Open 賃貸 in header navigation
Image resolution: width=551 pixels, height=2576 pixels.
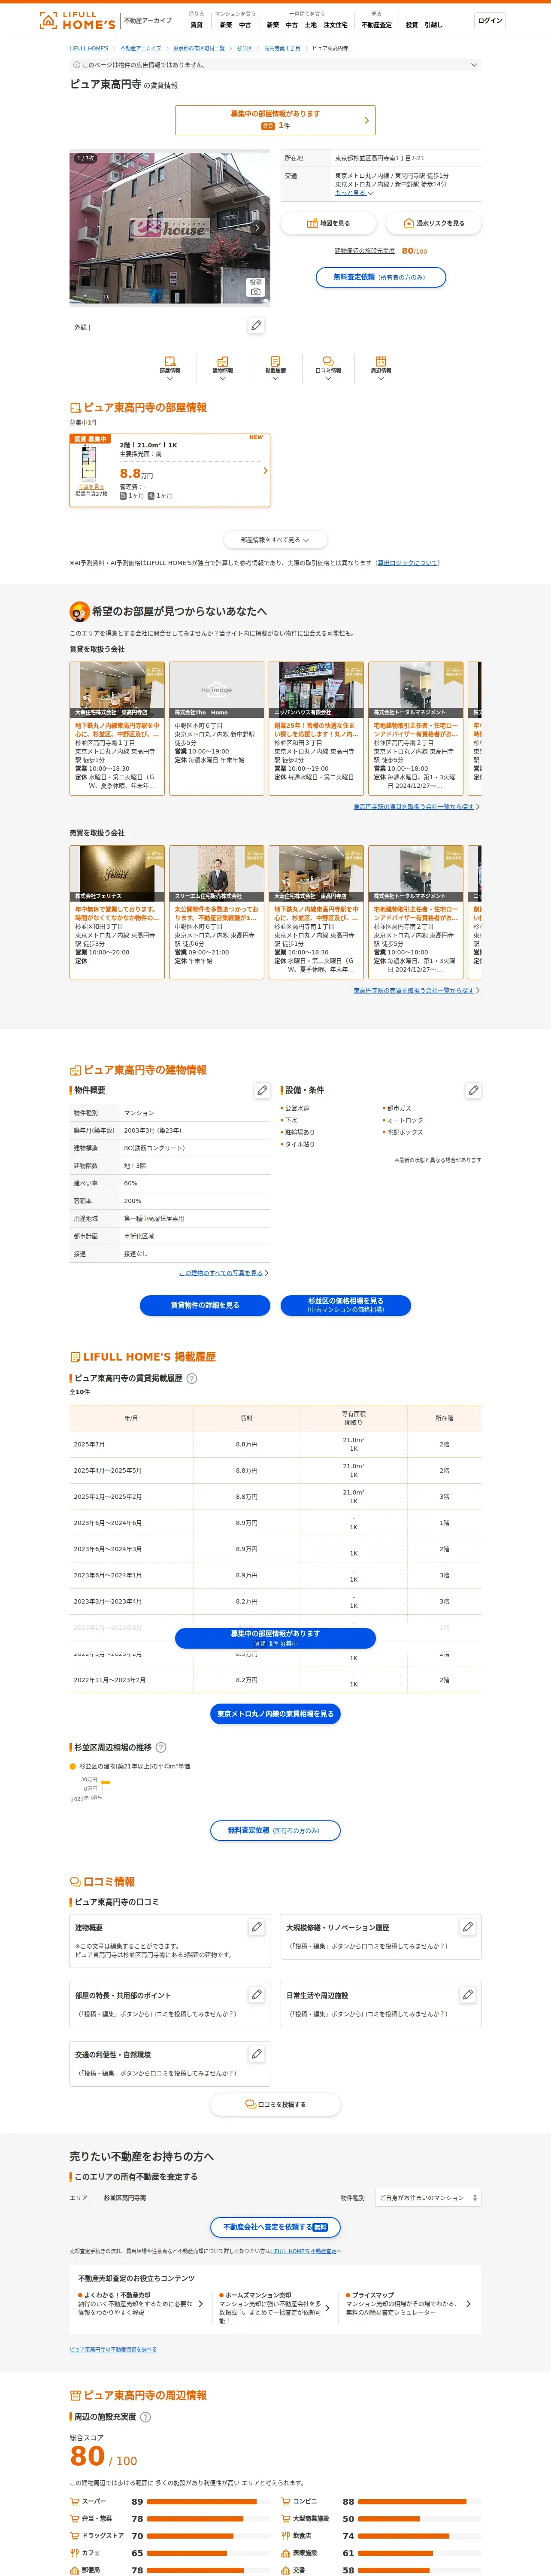[x=196, y=25]
